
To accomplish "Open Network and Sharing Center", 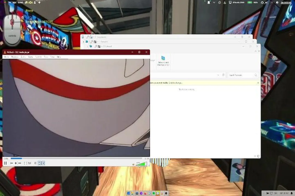I will point(163,61).
